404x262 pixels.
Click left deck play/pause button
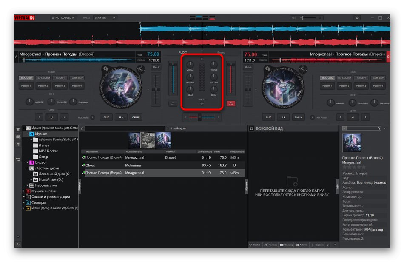(121, 117)
